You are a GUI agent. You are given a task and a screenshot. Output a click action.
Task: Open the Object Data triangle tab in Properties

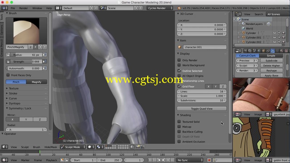(277, 51)
